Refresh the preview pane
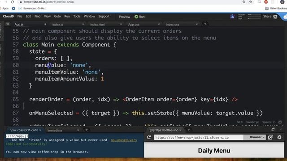The width and height of the screenshot is (287, 161). (149, 137)
